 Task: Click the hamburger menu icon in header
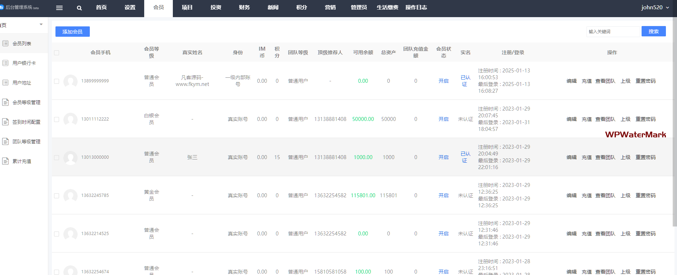click(x=59, y=8)
